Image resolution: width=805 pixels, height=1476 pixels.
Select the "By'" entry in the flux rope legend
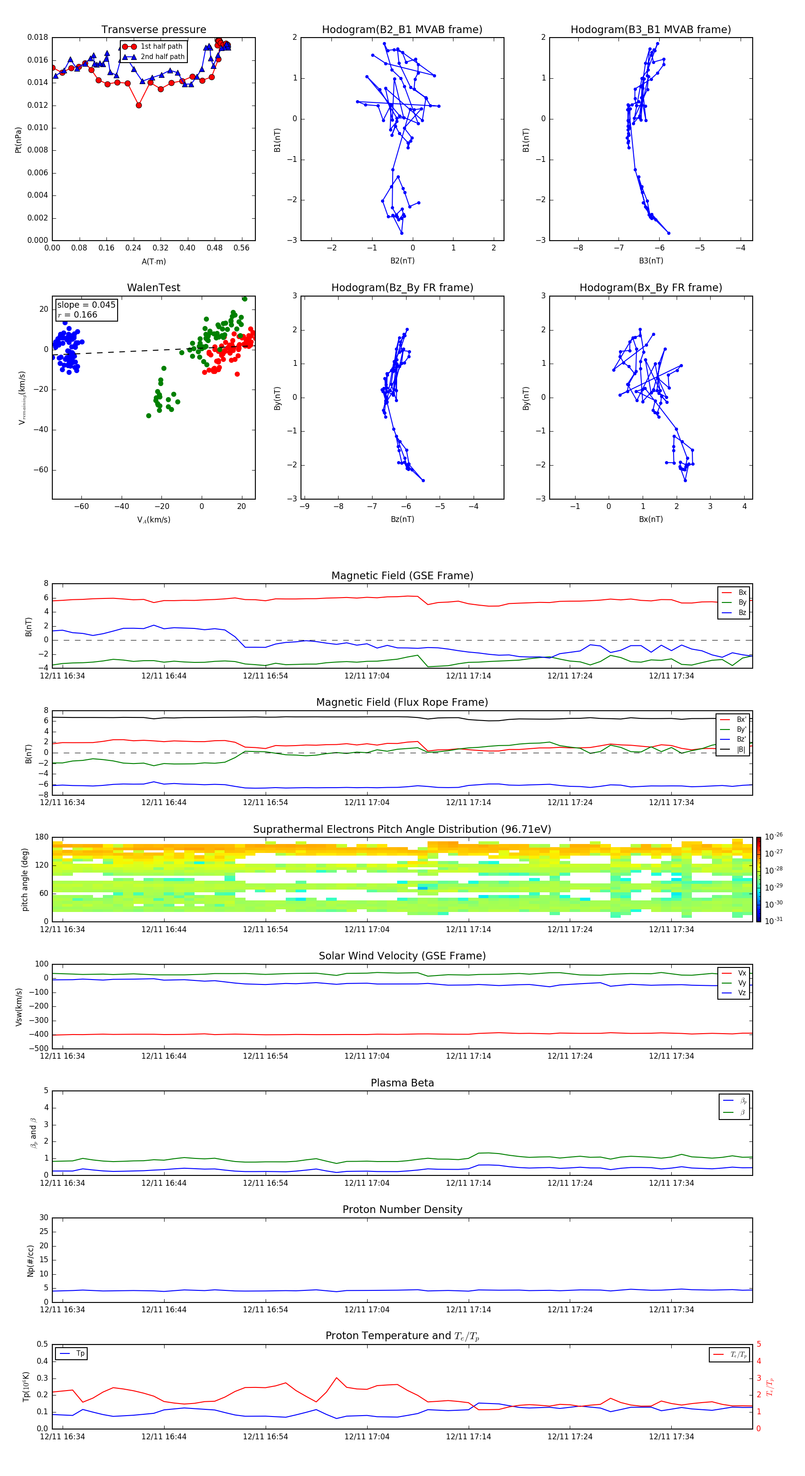pyautogui.click(x=733, y=730)
